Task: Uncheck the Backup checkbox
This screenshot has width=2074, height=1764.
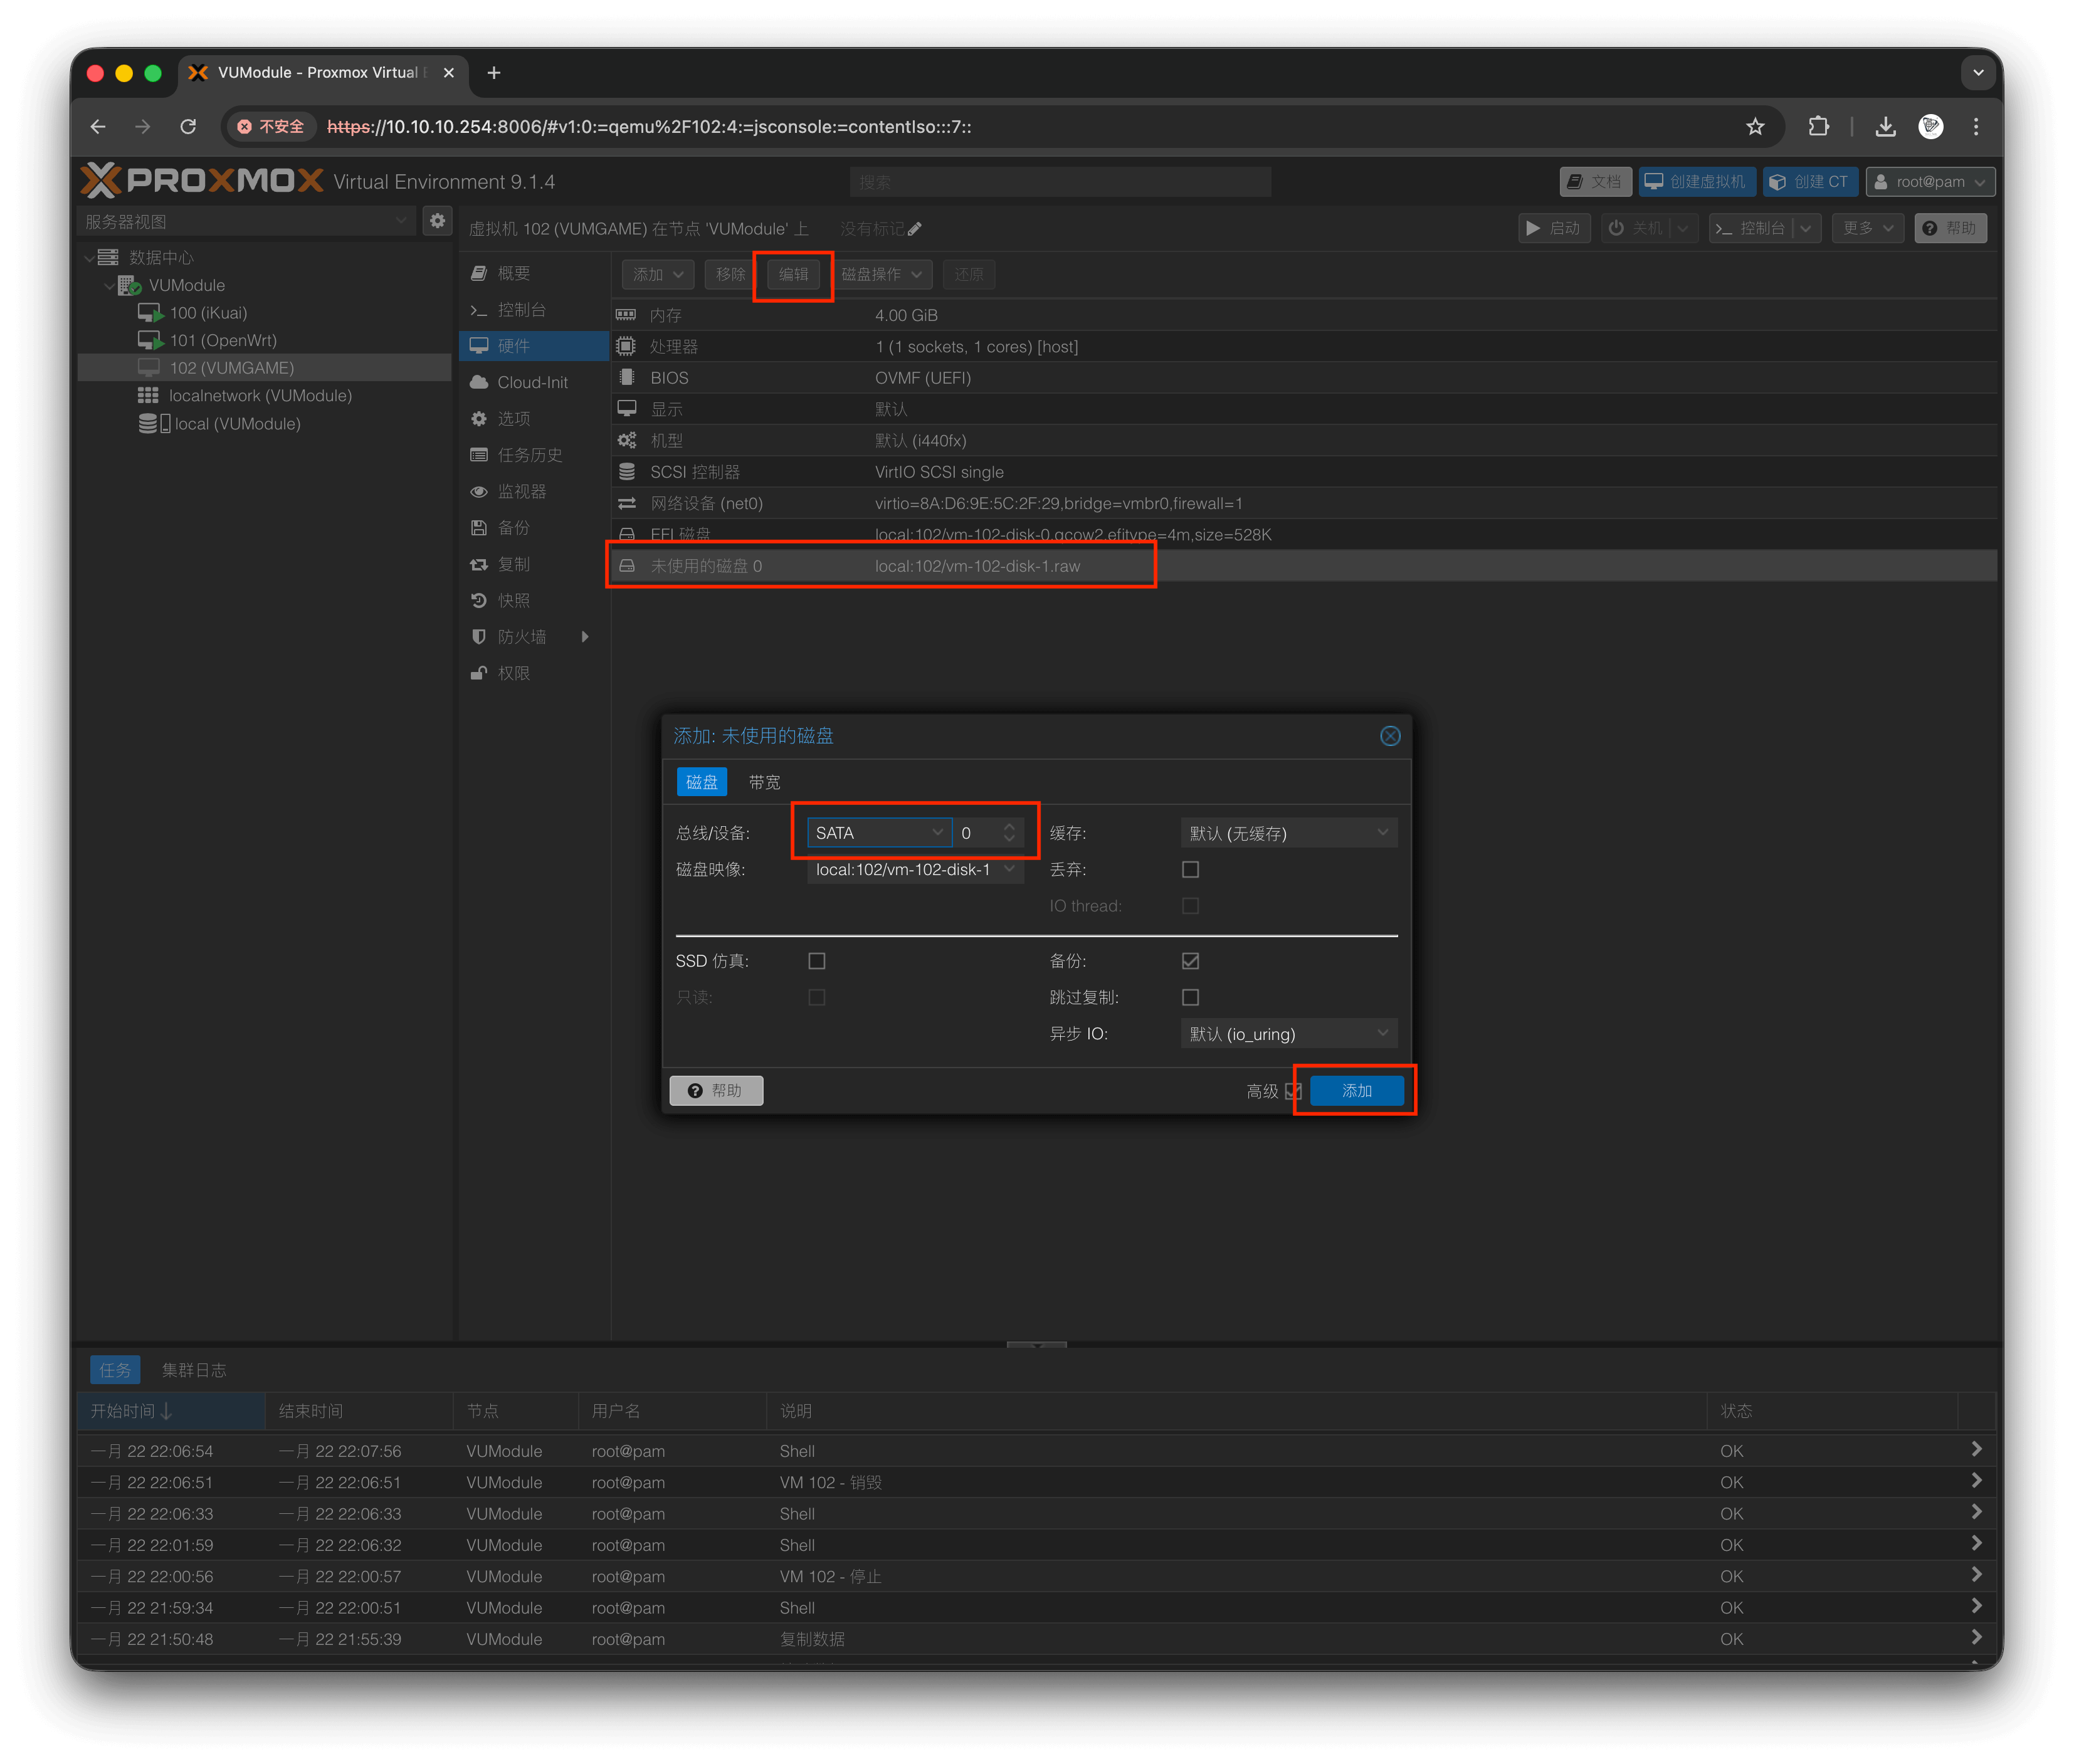Action: point(1190,961)
